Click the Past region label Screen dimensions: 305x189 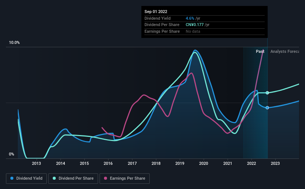(260, 51)
